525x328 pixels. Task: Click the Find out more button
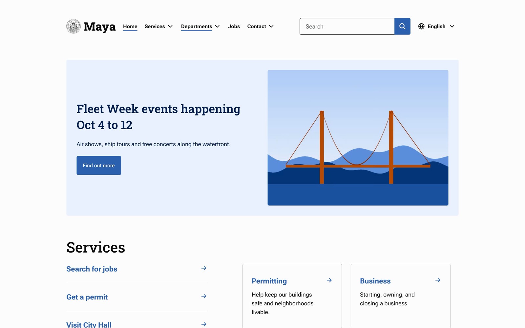pyautogui.click(x=99, y=165)
